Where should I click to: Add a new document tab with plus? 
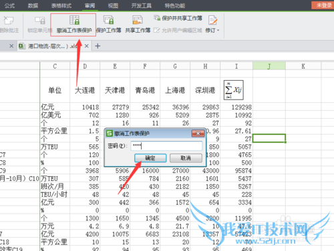98,46
